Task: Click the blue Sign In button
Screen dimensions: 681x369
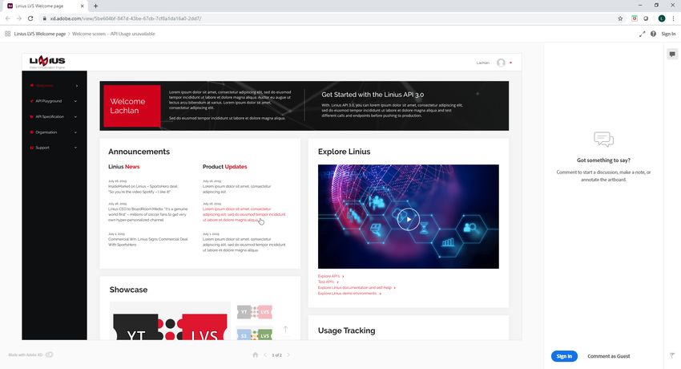Action: [x=564, y=356]
